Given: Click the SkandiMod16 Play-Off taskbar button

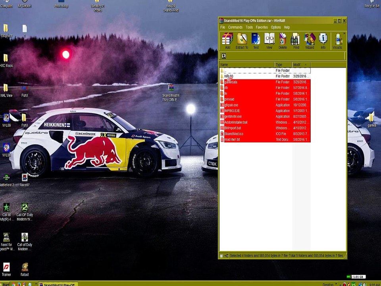Looking at the screenshot, I should click(x=58, y=284).
